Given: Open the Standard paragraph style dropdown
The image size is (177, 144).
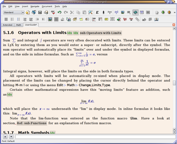Looking at the screenshot, I should point(14,12).
